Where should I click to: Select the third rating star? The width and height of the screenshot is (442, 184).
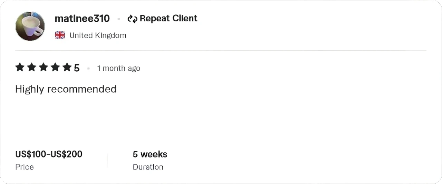point(43,68)
